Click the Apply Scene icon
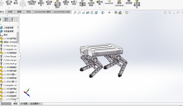Viewport: 183px width, 106px height. coord(120,13)
